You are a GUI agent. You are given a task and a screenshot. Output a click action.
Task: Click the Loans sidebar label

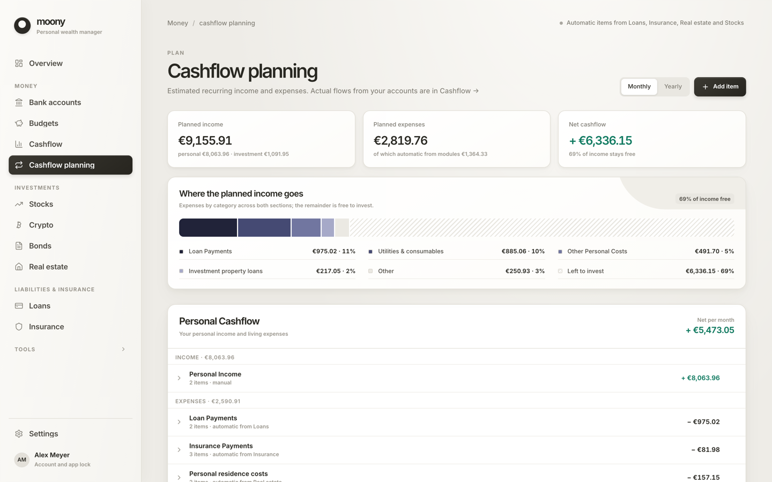pos(40,306)
